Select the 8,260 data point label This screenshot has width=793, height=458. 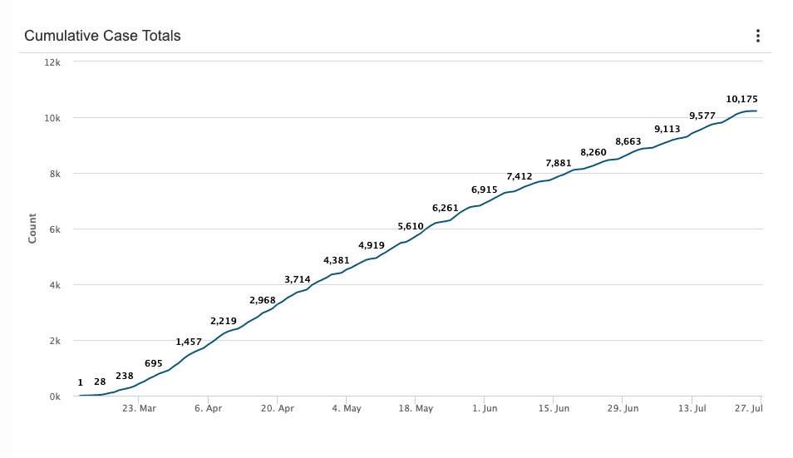pos(594,152)
